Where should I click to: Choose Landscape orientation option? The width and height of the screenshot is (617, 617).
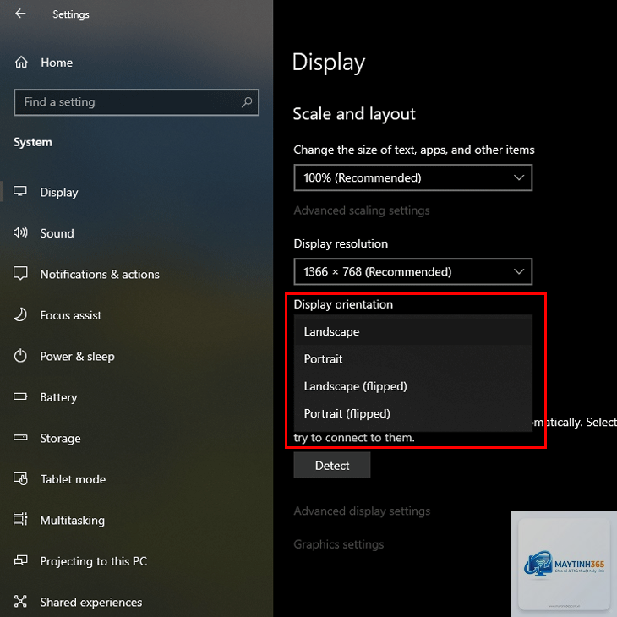pos(412,331)
